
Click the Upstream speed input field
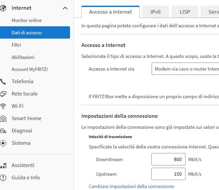pos(168,174)
